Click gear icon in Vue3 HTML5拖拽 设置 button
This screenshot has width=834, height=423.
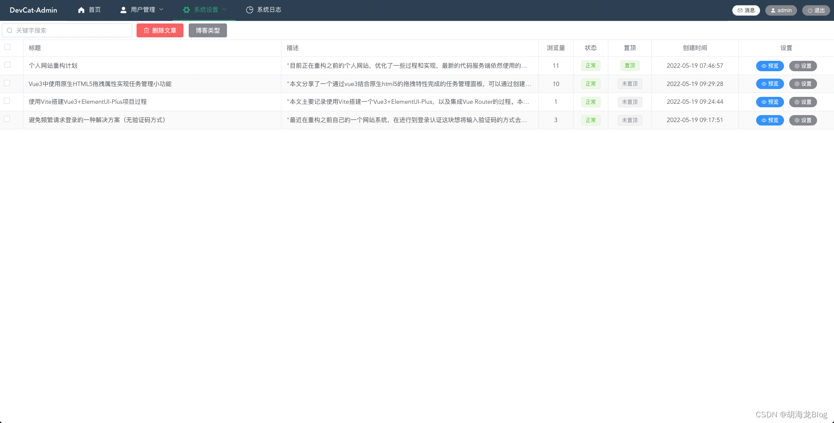point(797,84)
